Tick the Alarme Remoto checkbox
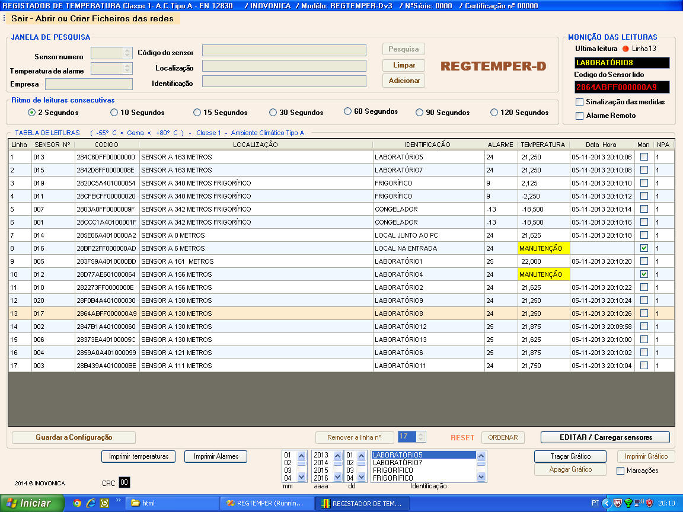 click(x=580, y=116)
